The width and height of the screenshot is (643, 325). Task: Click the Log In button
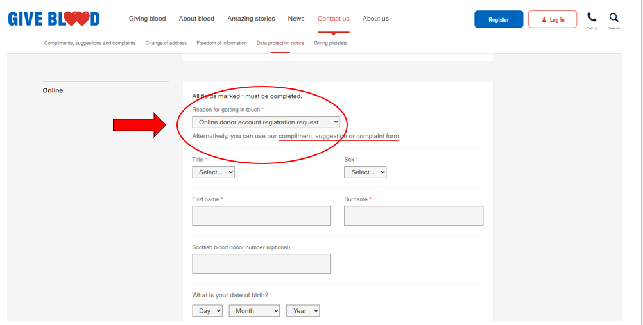(x=552, y=19)
